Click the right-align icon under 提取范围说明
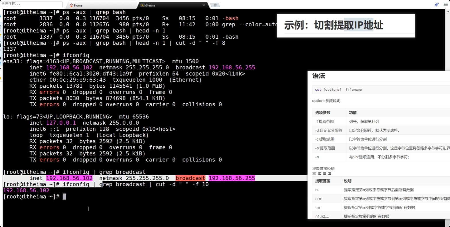 click(329, 173)
